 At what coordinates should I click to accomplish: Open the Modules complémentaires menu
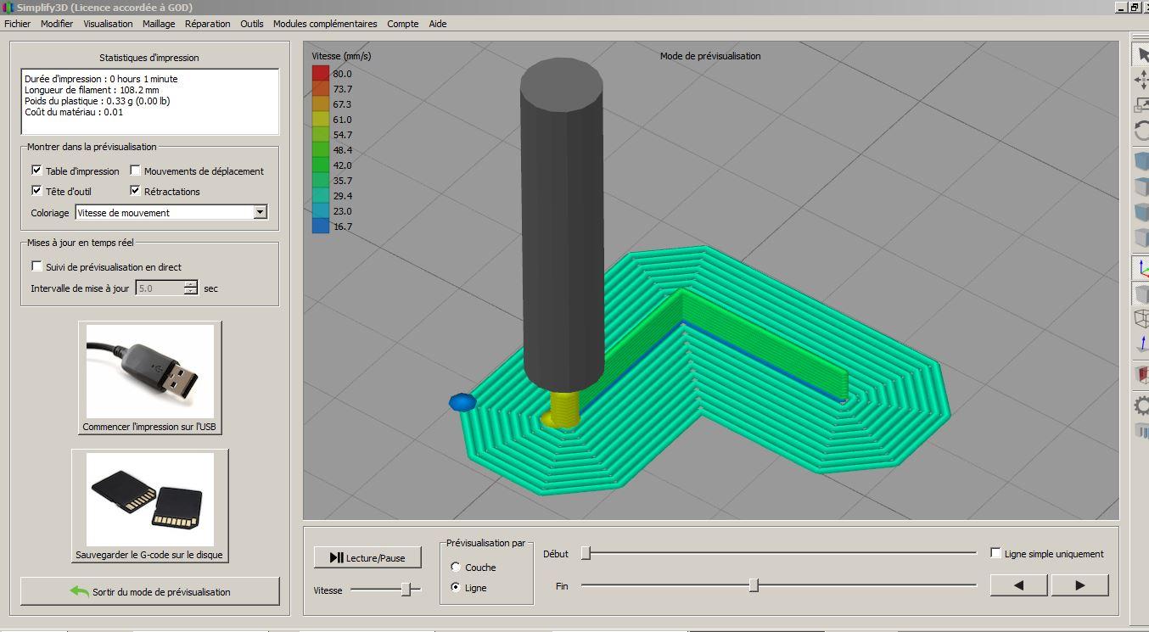[325, 24]
